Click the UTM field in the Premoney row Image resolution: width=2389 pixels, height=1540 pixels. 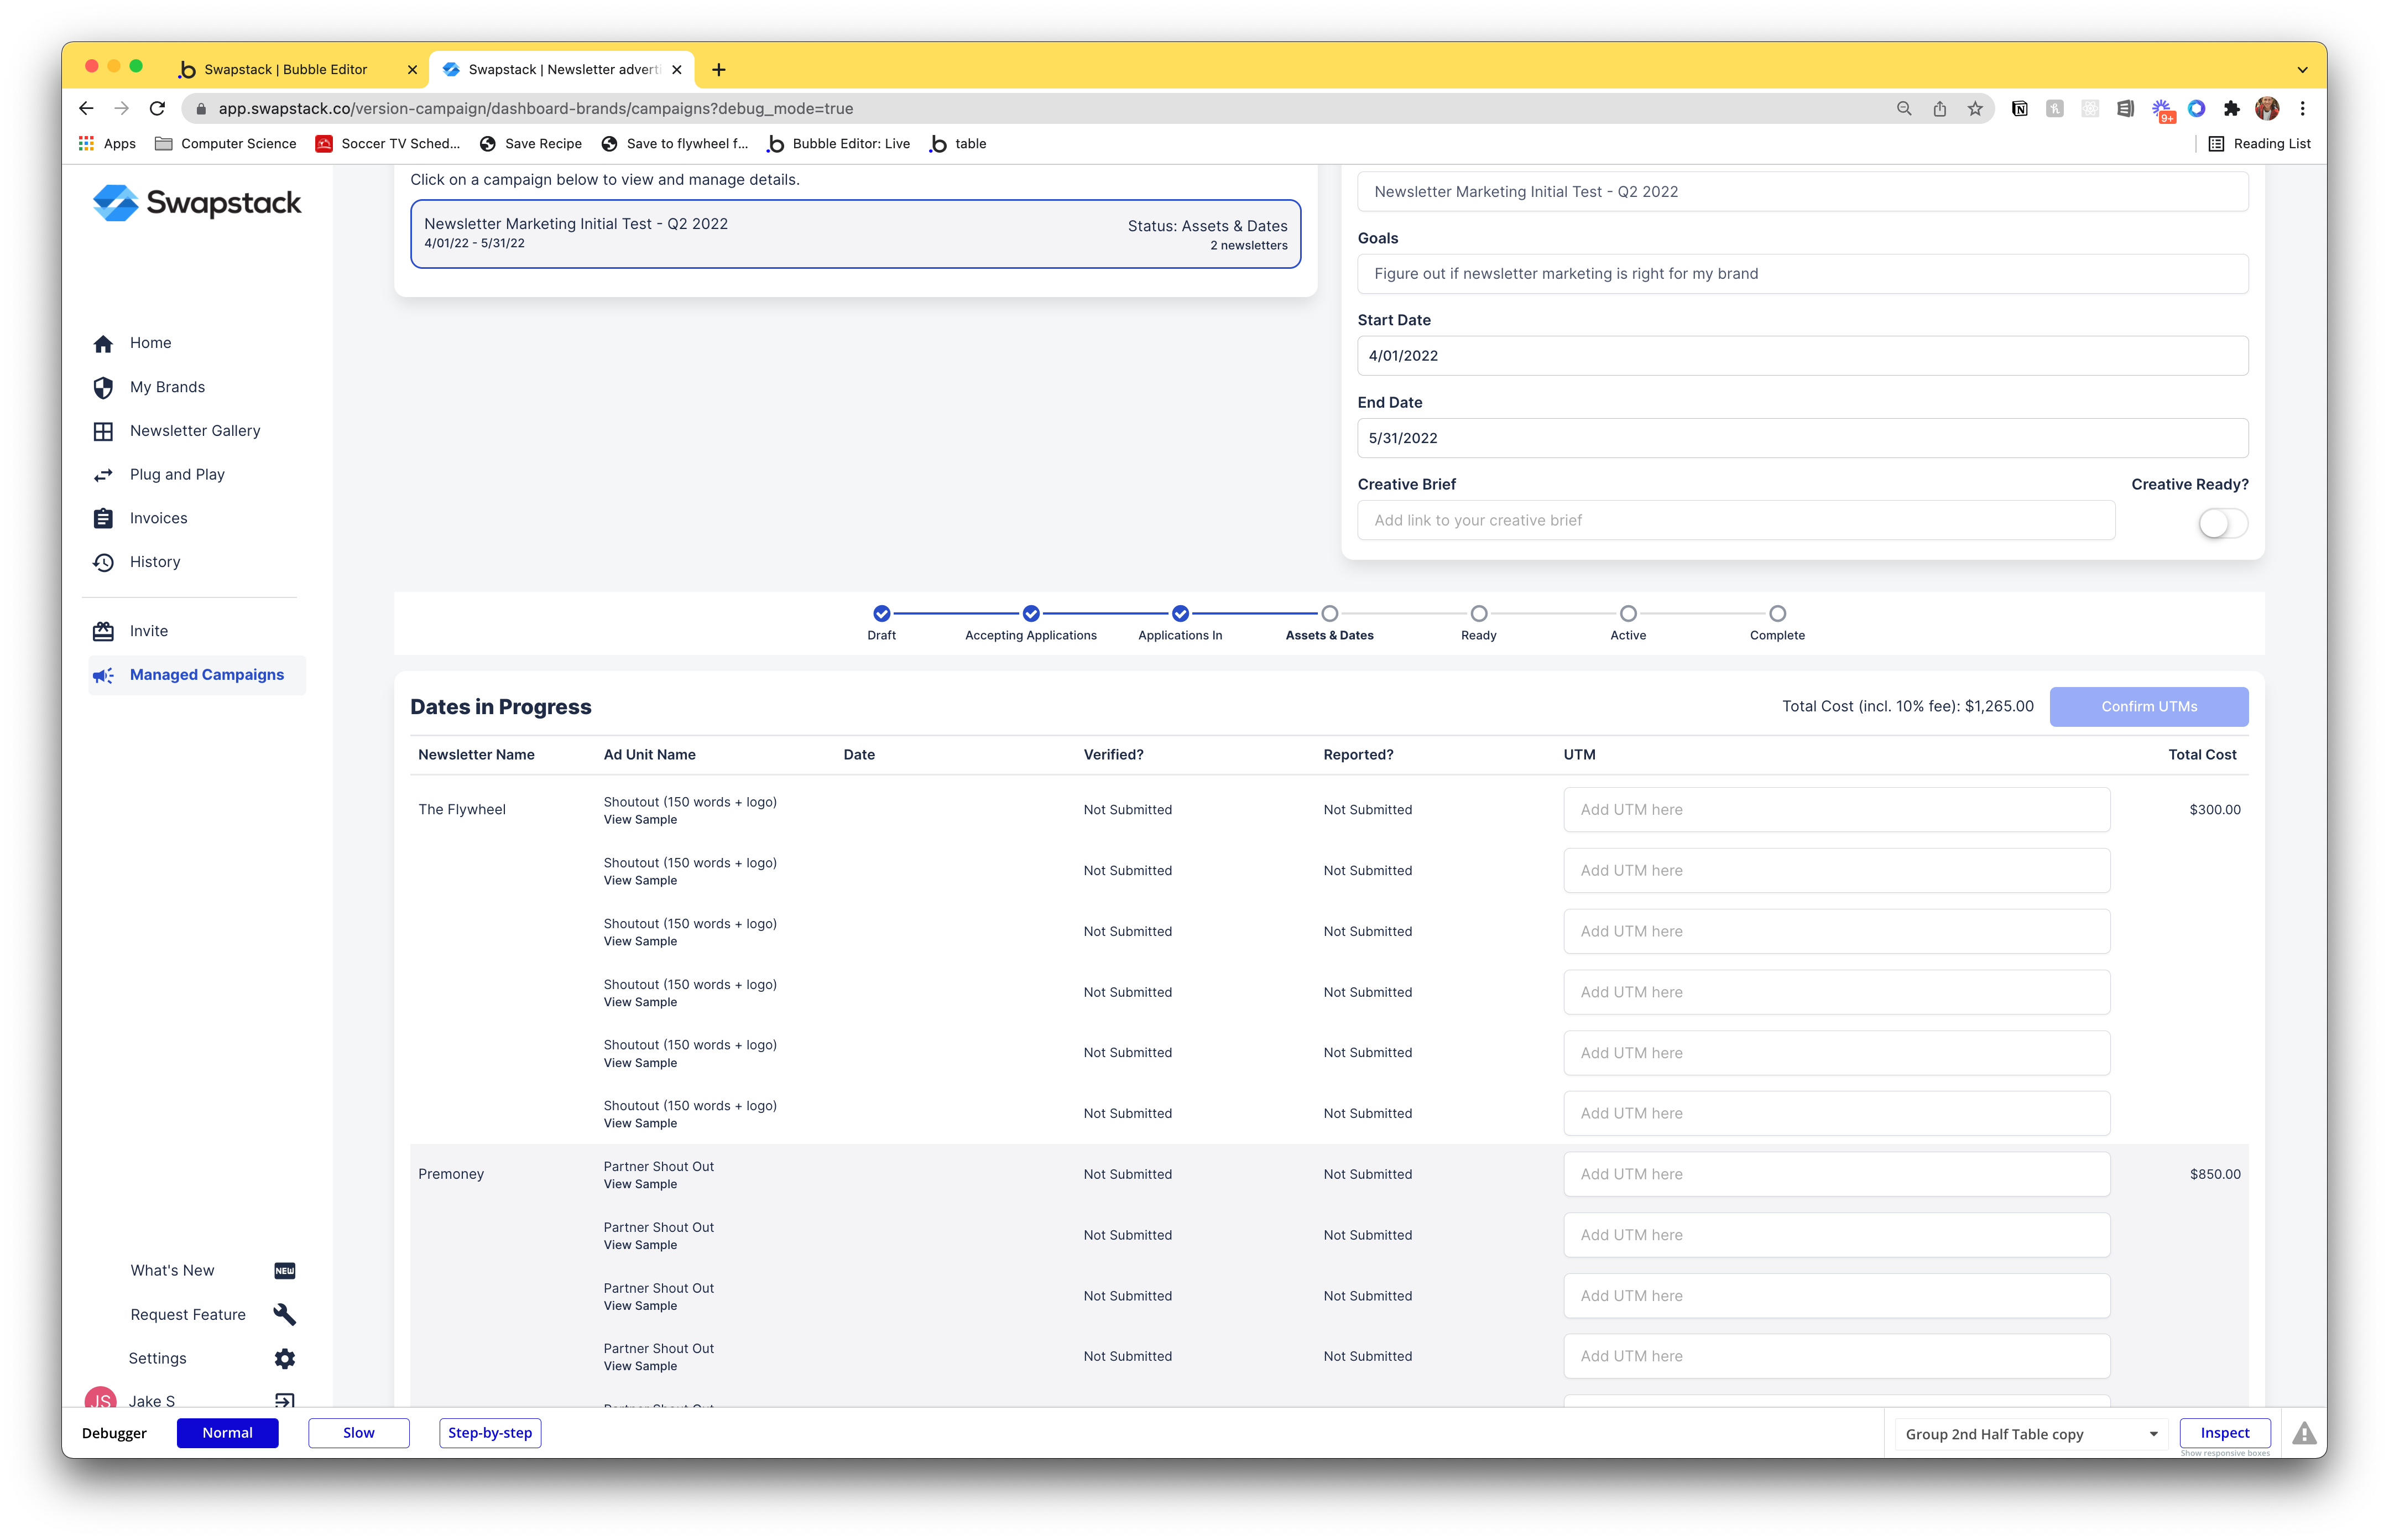[1836, 1174]
